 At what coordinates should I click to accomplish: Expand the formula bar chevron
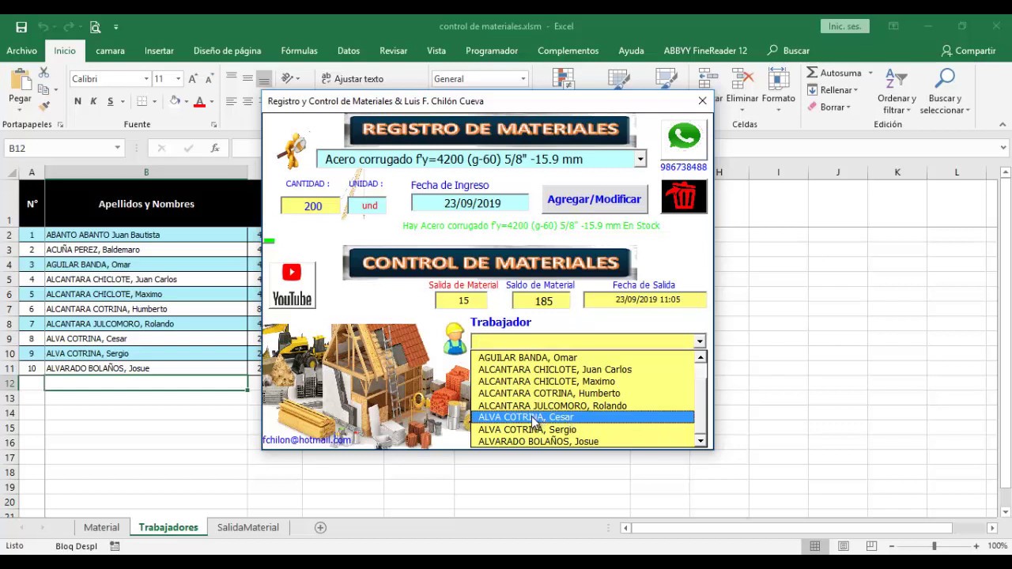(1004, 148)
